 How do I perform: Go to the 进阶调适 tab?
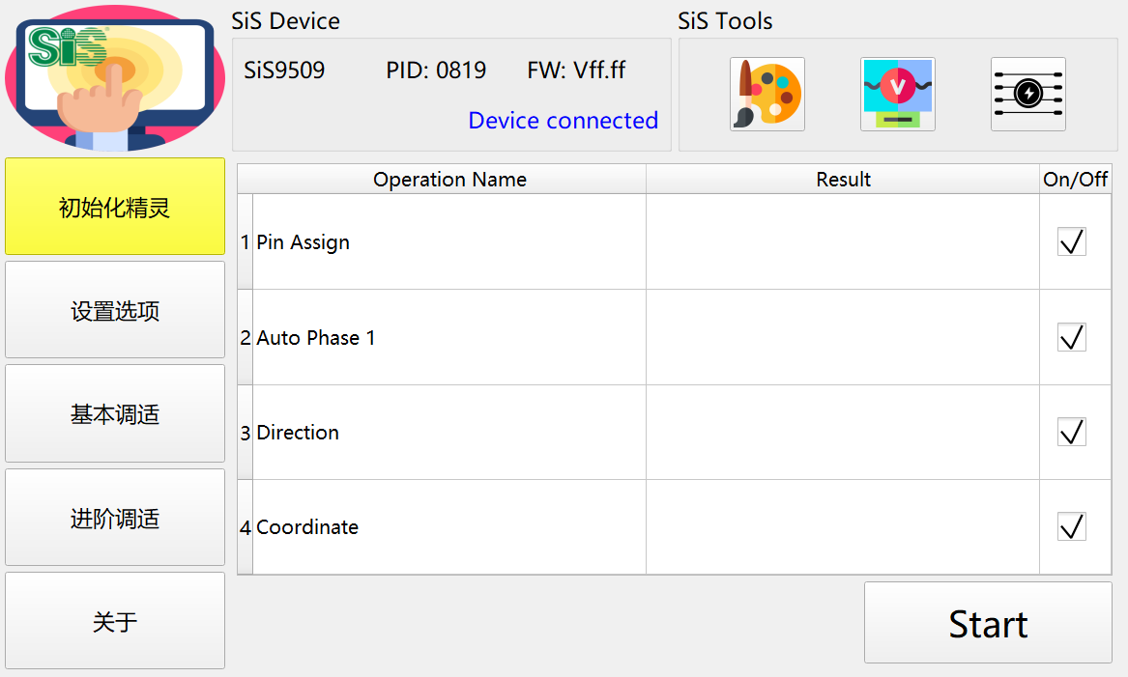pos(115,518)
